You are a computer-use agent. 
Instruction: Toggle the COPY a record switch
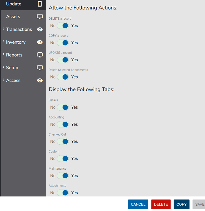pyautogui.click(x=63, y=43)
